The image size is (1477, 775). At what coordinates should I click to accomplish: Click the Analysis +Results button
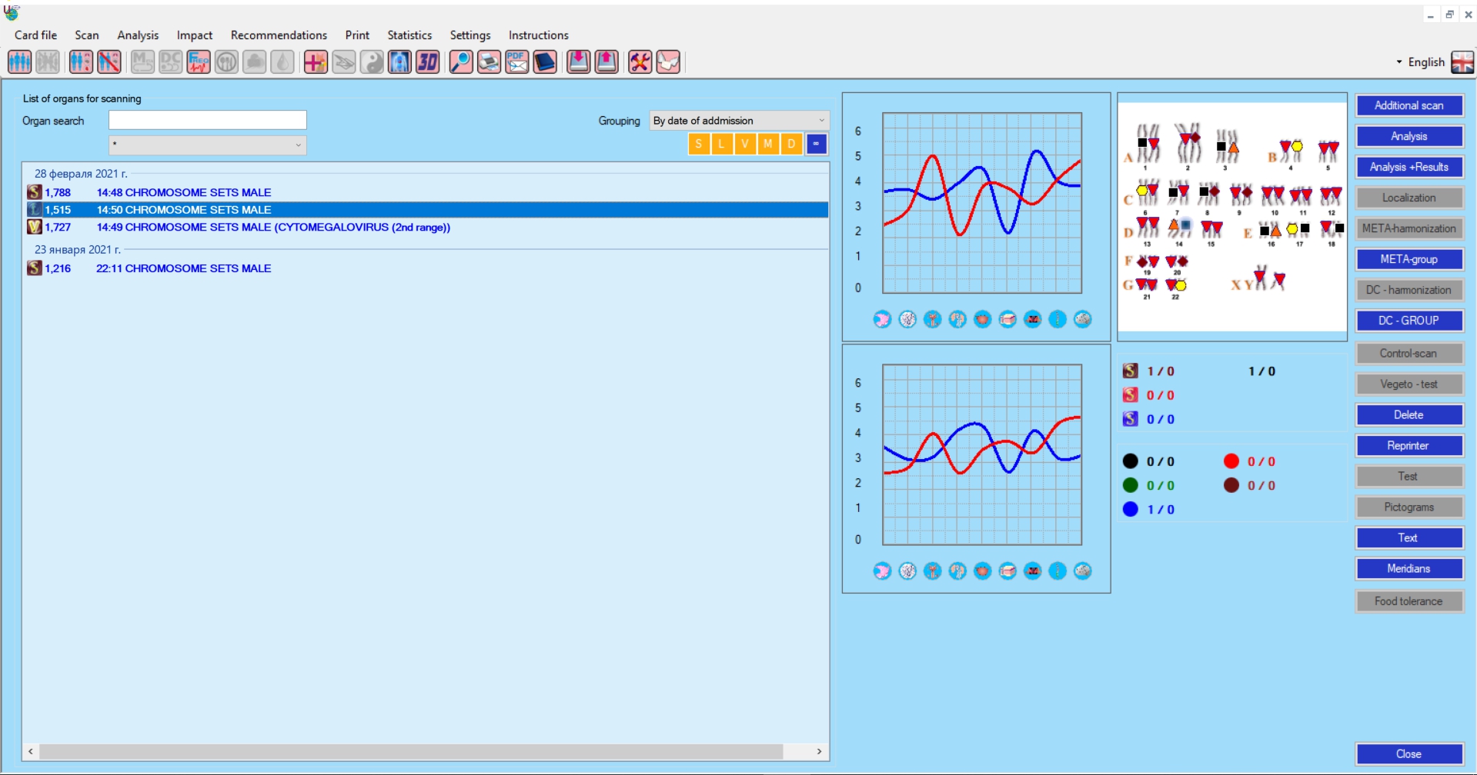(1408, 167)
